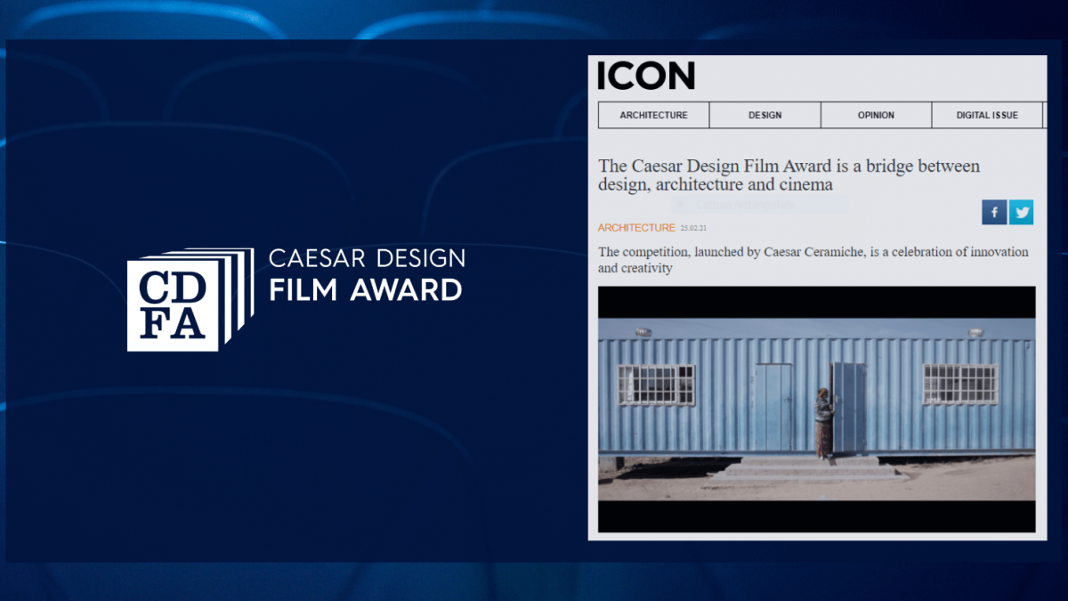Open the Opinion navigation tab
The image size is (1068, 601).
click(877, 115)
